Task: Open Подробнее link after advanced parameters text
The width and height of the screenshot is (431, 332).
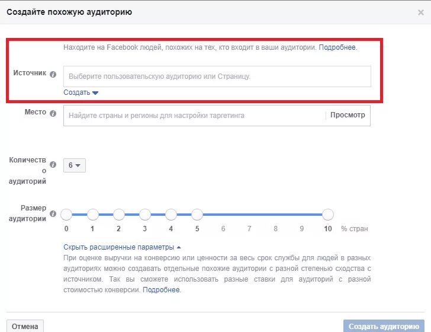Action: pos(161,290)
